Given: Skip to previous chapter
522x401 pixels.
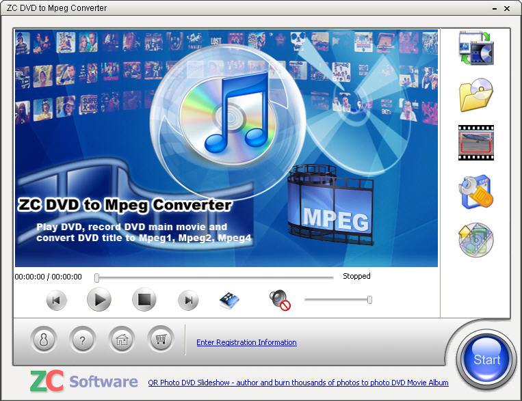Looking at the screenshot, I should [x=57, y=300].
